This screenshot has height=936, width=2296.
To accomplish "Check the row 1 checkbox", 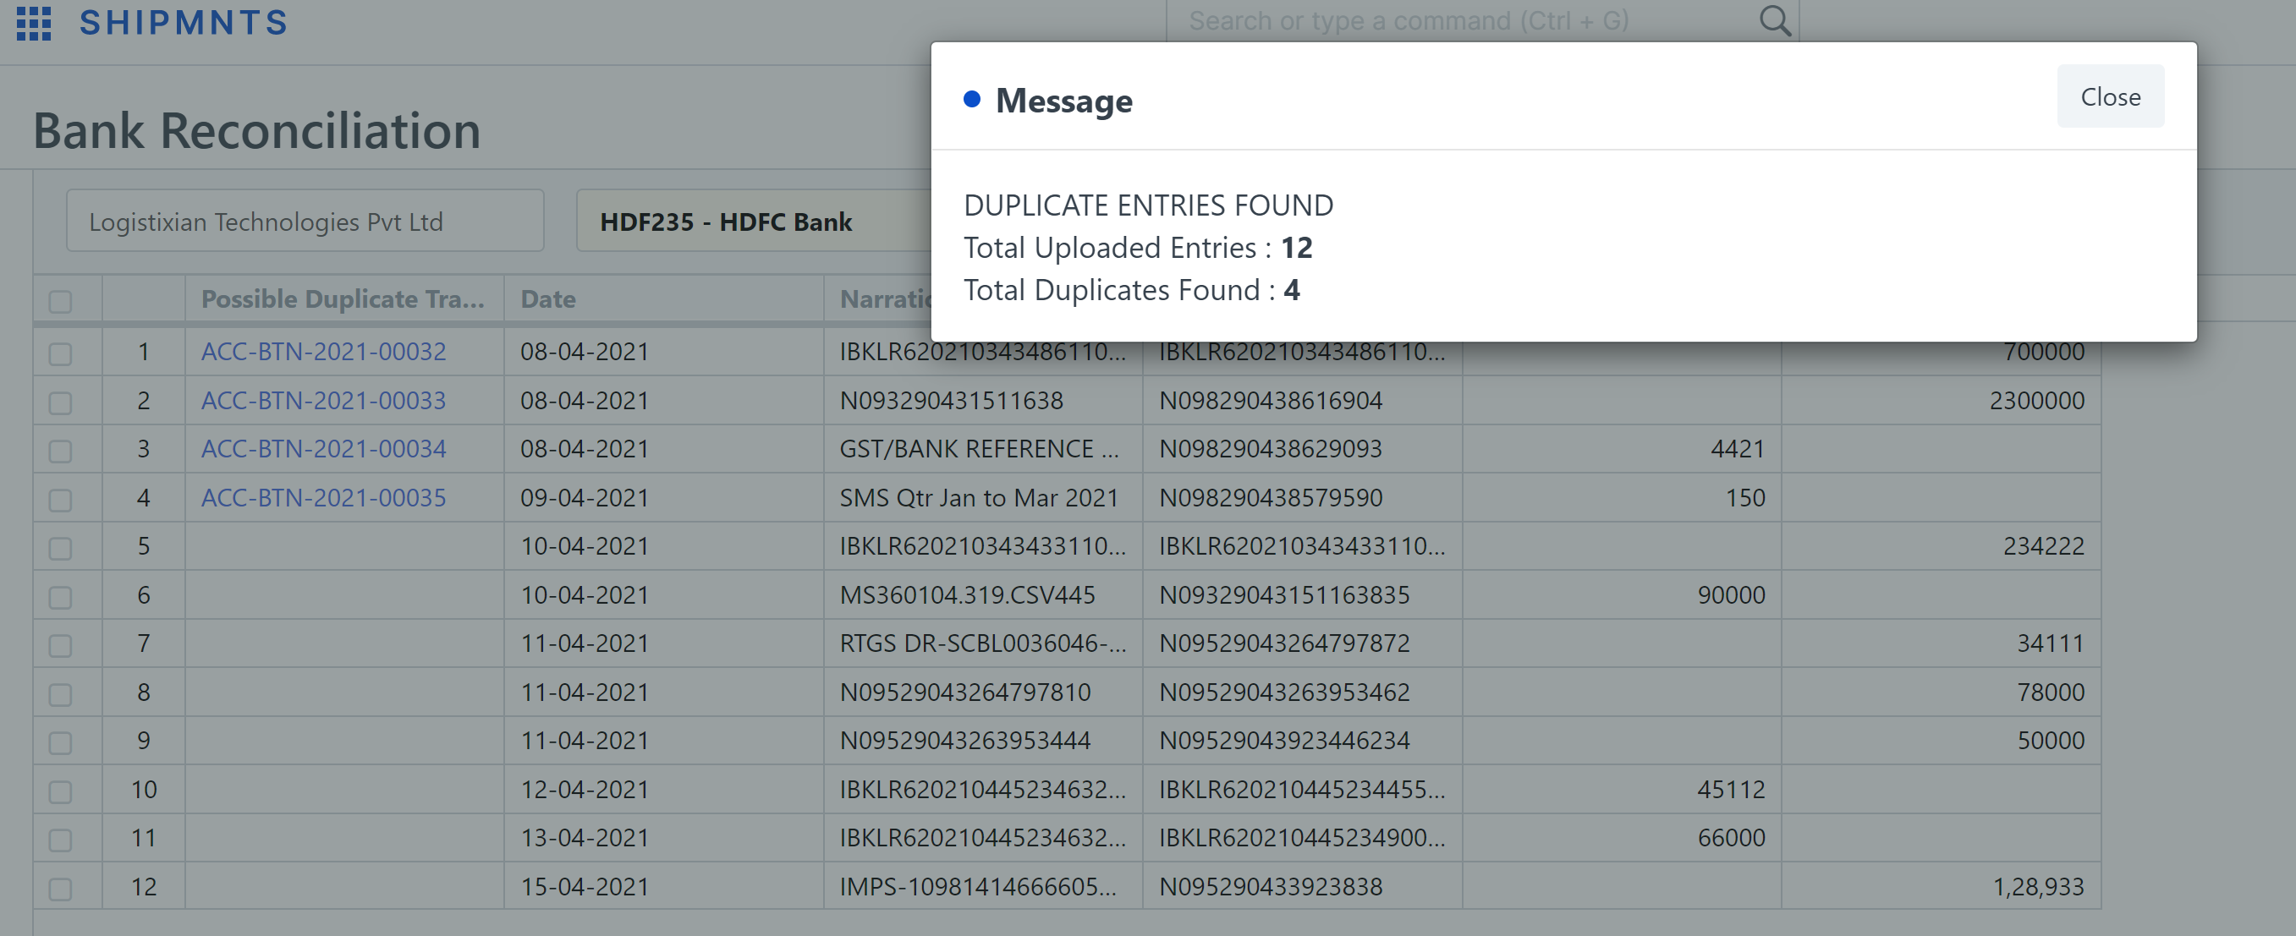I will 61,353.
